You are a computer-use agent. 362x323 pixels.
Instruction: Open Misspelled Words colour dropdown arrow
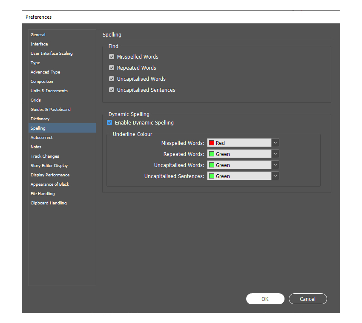pyautogui.click(x=275, y=143)
